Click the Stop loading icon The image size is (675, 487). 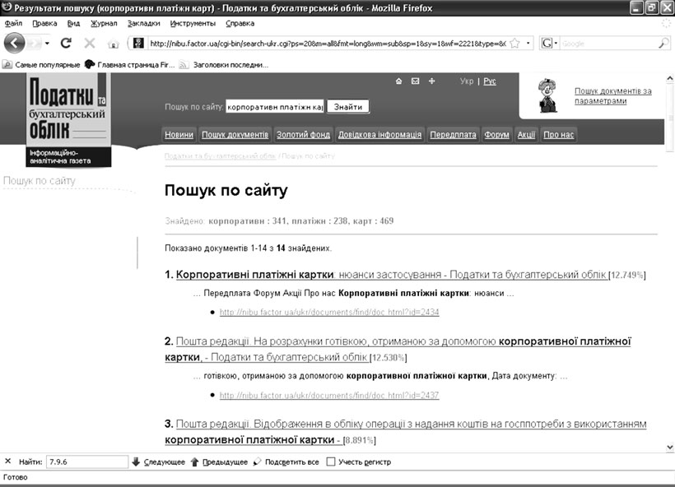click(90, 43)
